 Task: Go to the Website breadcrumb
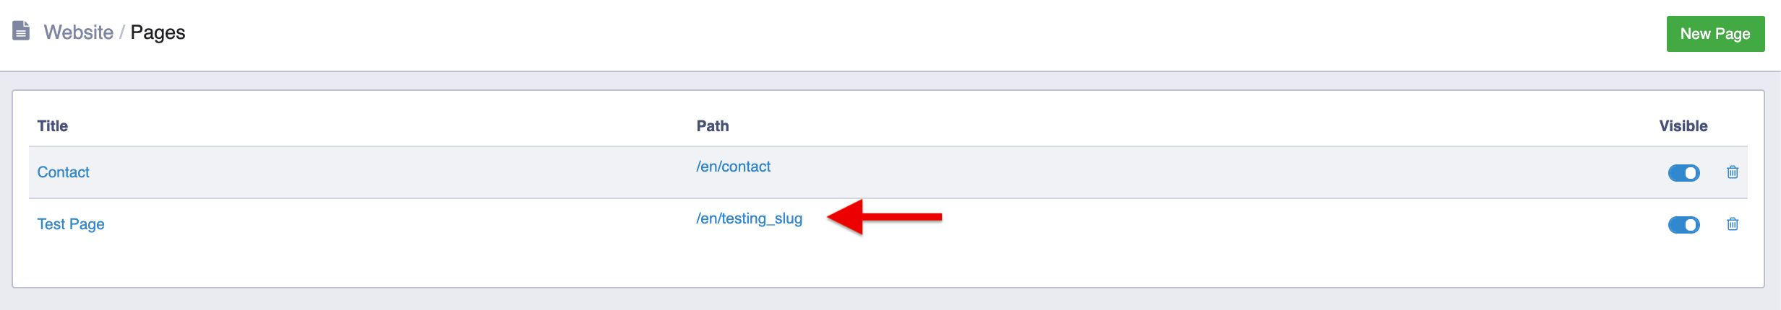pyautogui.click(x=78, y=32)
